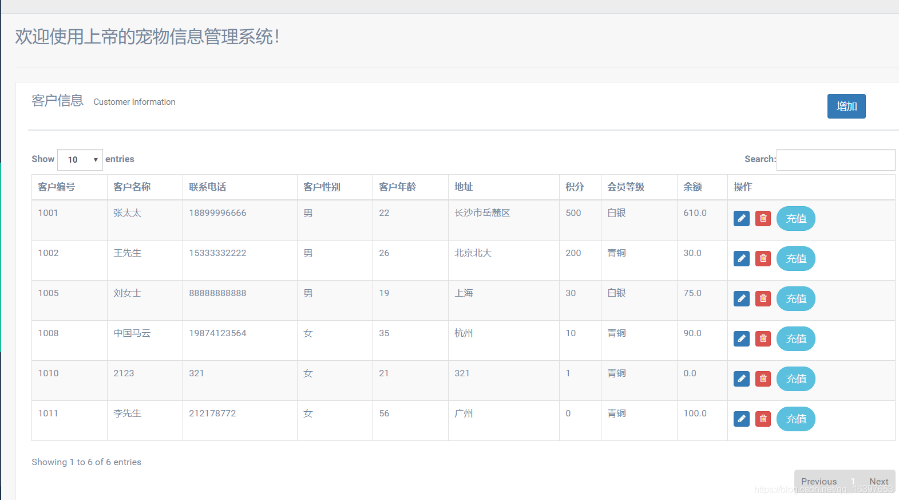The image size is (899, 500).
Task: Click 充值 recharge button for customer 1008
Action: (x=795, y=338)
